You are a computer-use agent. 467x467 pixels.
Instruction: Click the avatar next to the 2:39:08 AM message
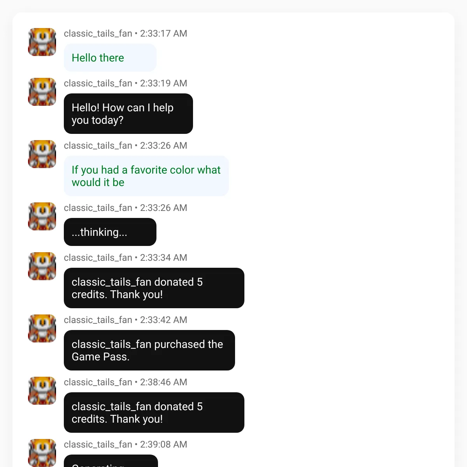tap(42, 453)
